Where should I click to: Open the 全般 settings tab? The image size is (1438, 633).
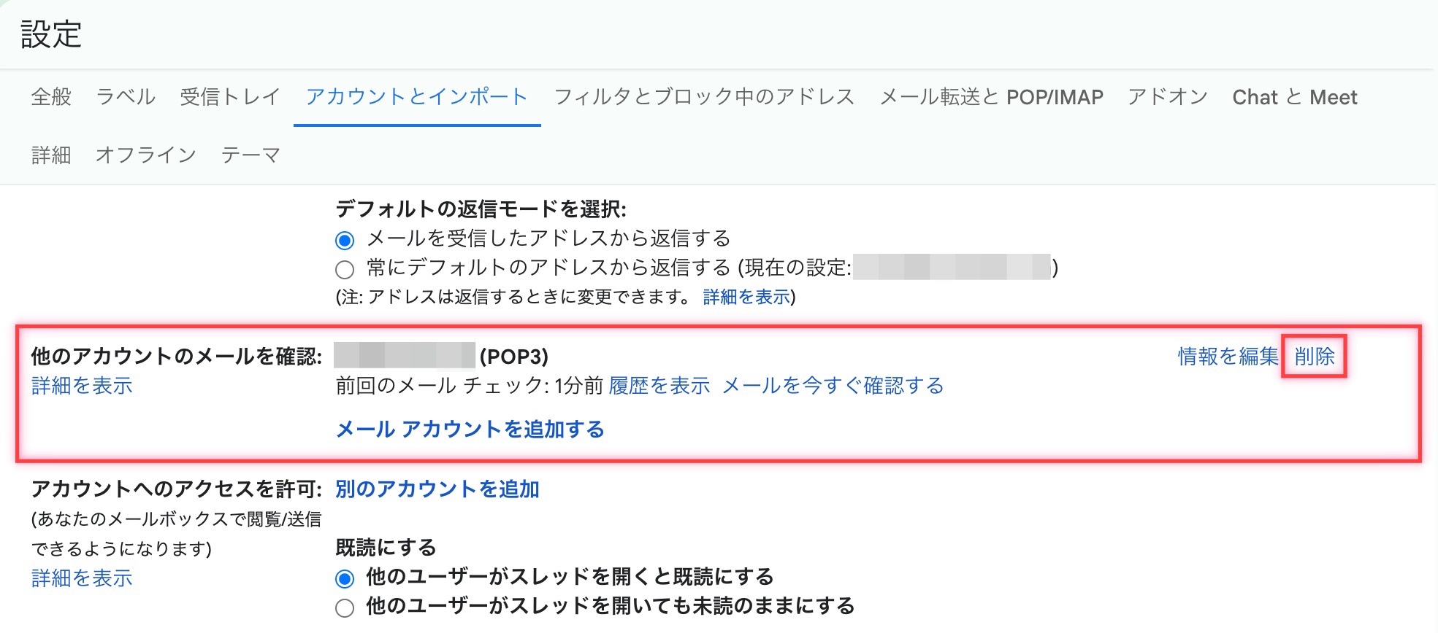click(x=51, y=97)
